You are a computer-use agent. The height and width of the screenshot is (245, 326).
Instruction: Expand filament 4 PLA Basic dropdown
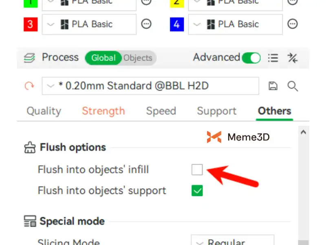click(x=235, y=24)
